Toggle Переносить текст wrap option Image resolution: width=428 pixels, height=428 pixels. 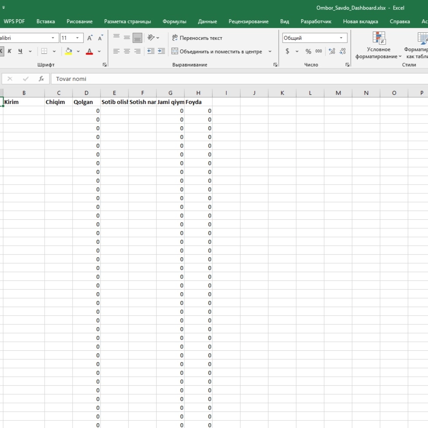197,38
